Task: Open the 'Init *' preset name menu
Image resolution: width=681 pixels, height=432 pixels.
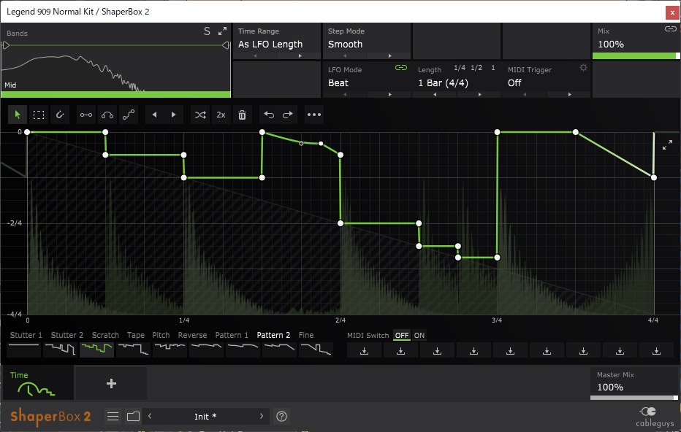Action: tap(205, 417)
